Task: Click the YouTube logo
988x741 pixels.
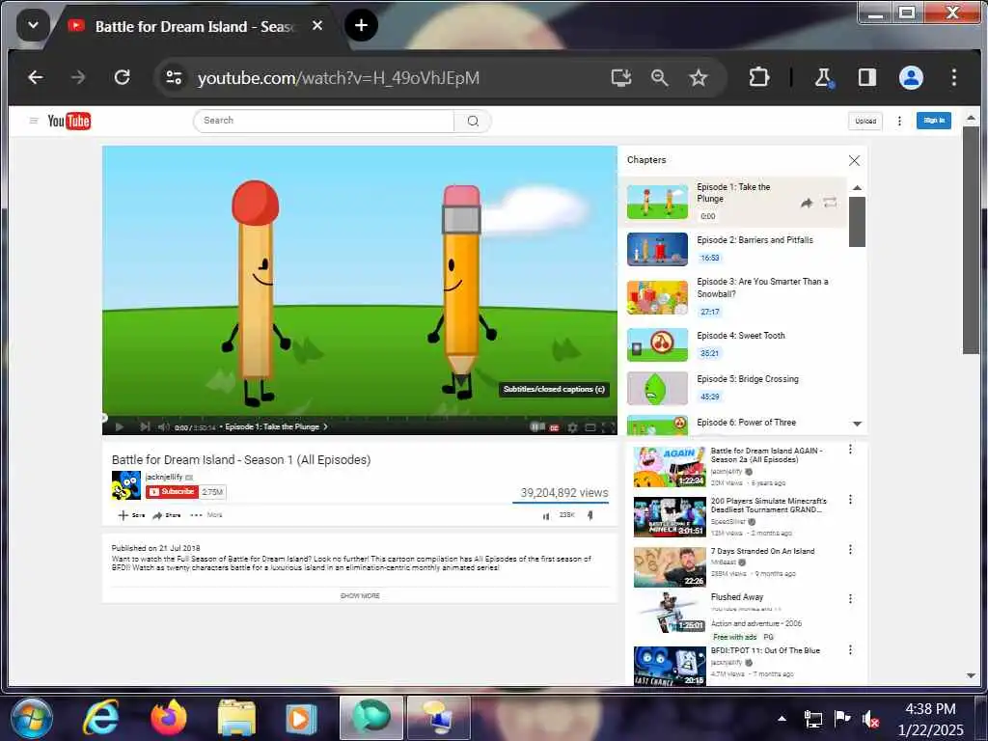Action: point(69,121)
